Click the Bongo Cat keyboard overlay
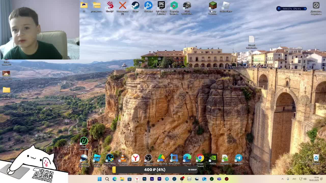This screenshot has width=326, height=183. click(34, 164)
